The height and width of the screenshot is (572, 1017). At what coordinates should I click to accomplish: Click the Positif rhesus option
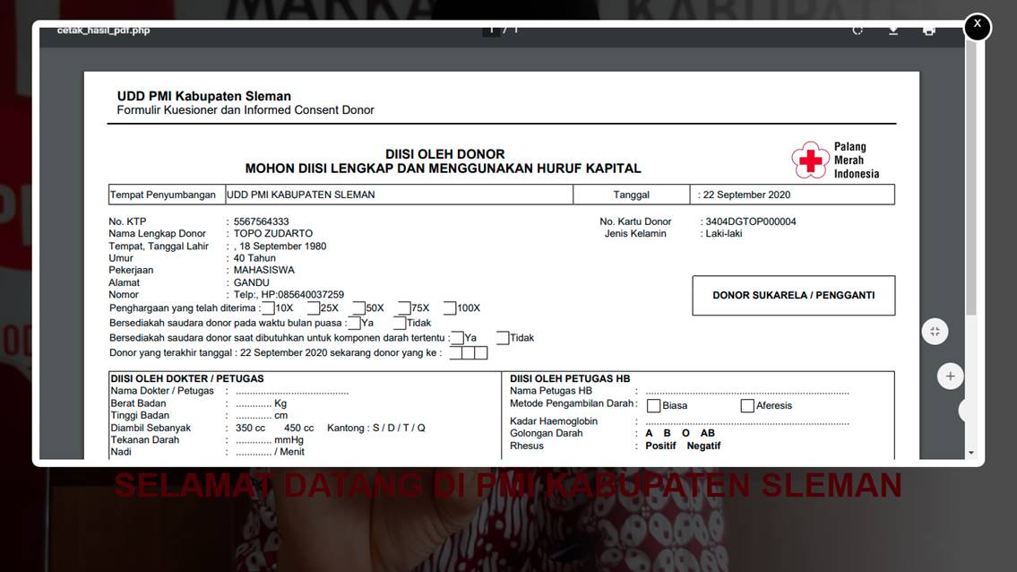pos(660,446)
